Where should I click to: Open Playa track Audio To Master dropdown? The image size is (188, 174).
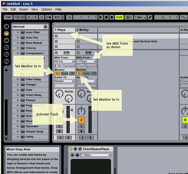click(x=64, y=81)
